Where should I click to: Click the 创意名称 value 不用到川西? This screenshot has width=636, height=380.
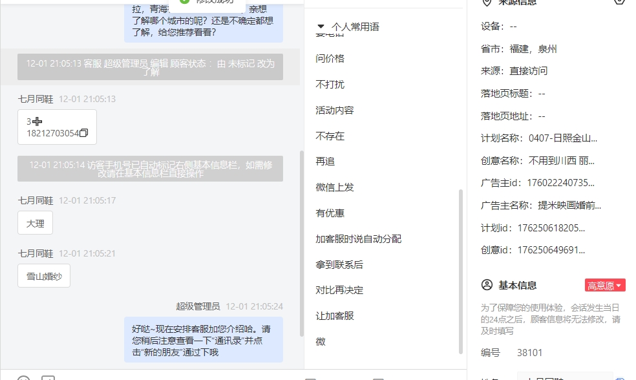562,161
